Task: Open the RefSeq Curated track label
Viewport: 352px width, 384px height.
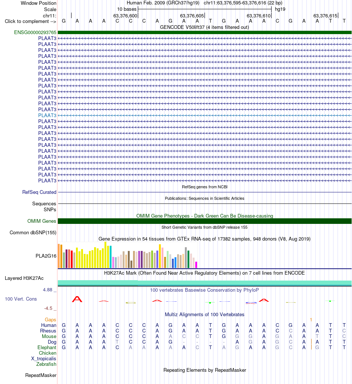Action: (39, 192)
